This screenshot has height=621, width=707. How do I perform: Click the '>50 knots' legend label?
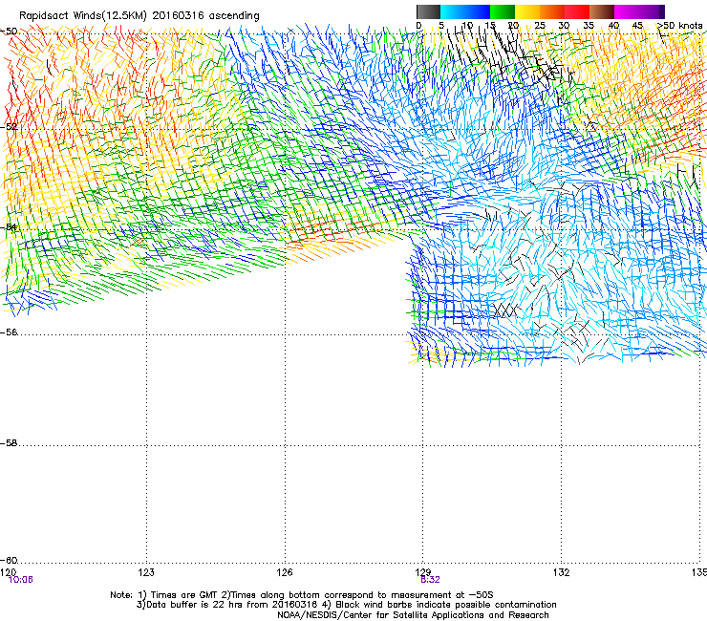679,25
